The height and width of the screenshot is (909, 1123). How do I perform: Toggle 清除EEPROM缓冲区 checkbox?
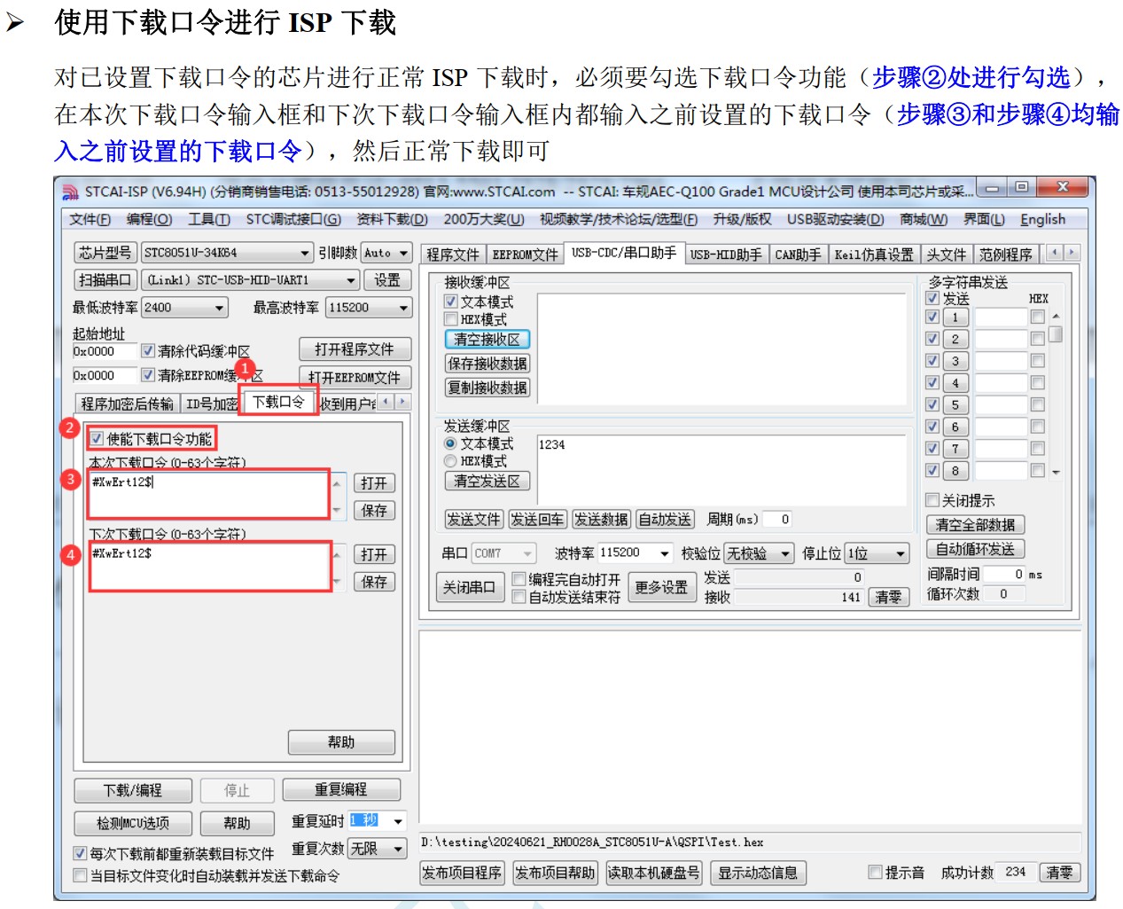(x=148, y=375)
